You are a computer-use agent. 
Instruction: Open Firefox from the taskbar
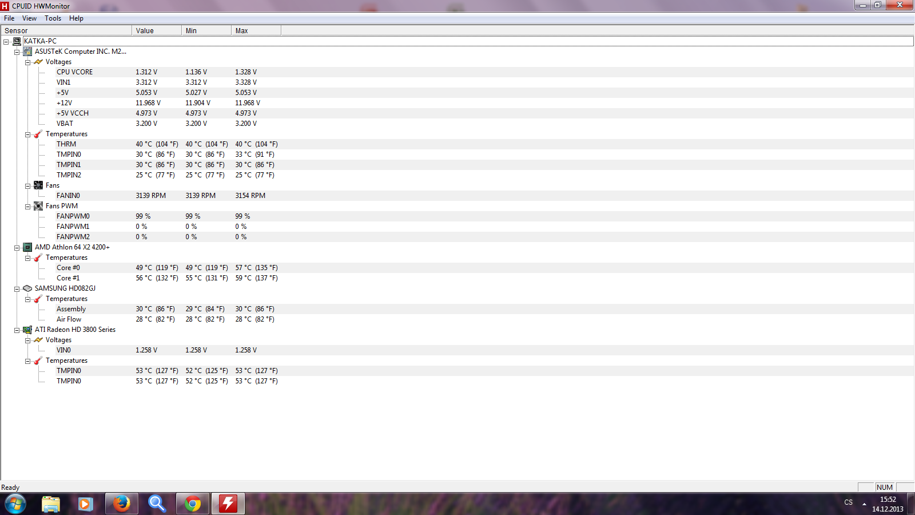(x=121, y=504)
